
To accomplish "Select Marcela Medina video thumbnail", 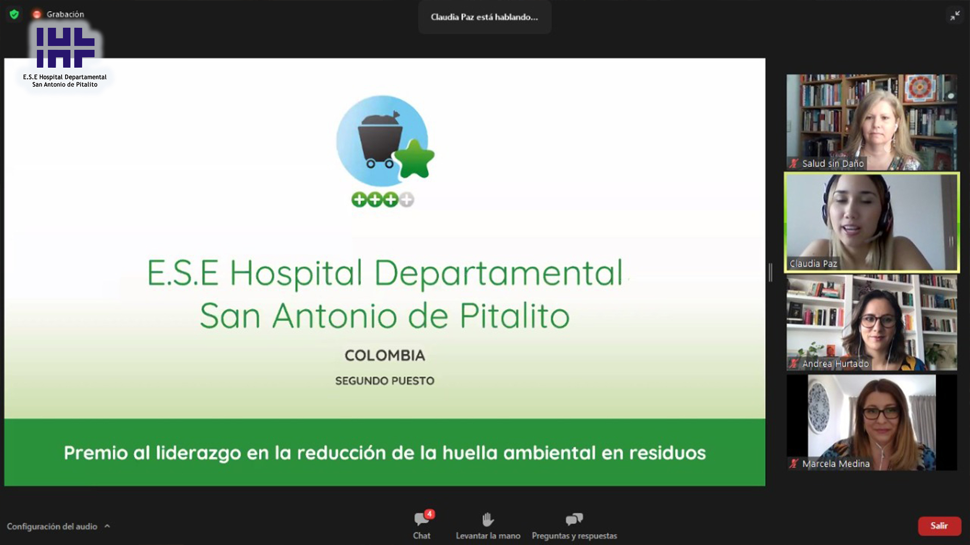I will pyautogui.click(x=871, y=422).
